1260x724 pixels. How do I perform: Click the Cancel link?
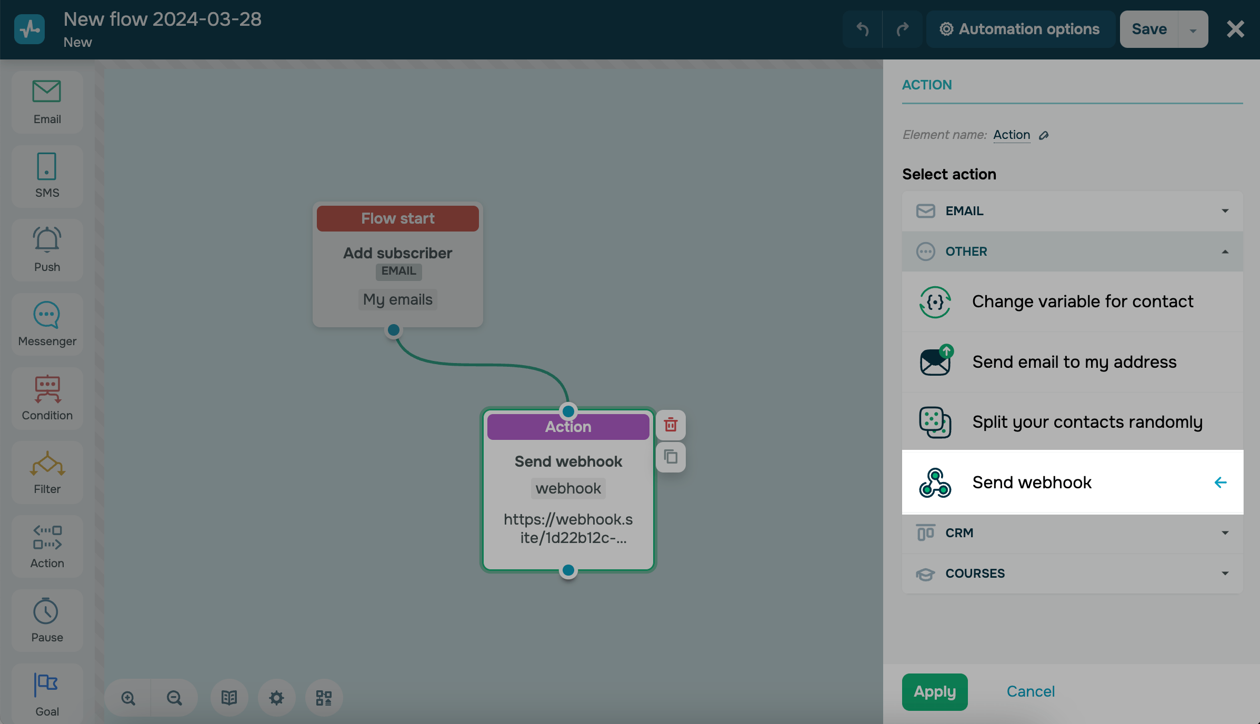pyautogui.click(x=1030, y=691)
